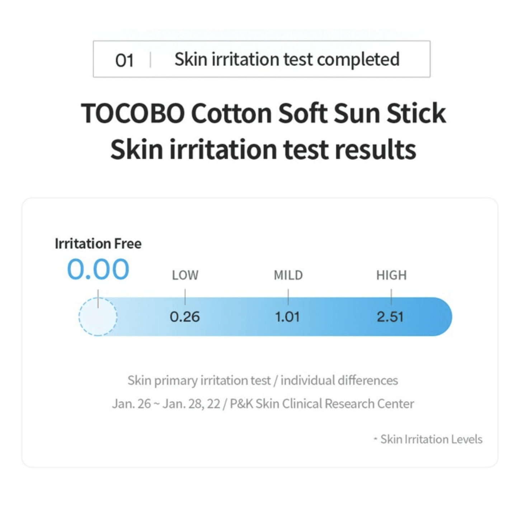Click the HIGH level label
This screenshot has height=518, width=518.
tap(391, 275)
